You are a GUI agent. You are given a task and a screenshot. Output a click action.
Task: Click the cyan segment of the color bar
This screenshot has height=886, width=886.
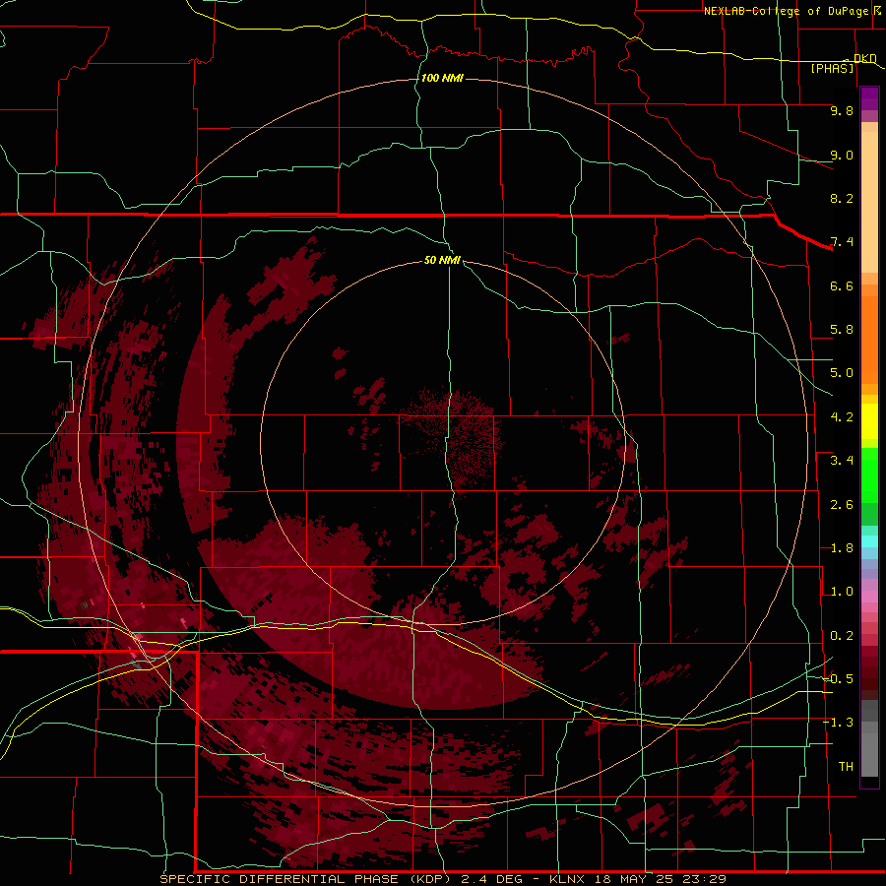pyautogui.click(x=869, y=541)
